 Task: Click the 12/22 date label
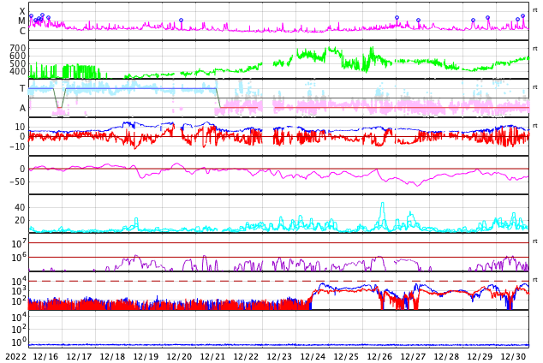point(246,356)
